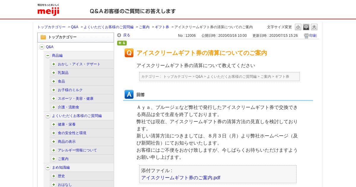Click the 文字サイズ変更 label

[x=279, y=27]
